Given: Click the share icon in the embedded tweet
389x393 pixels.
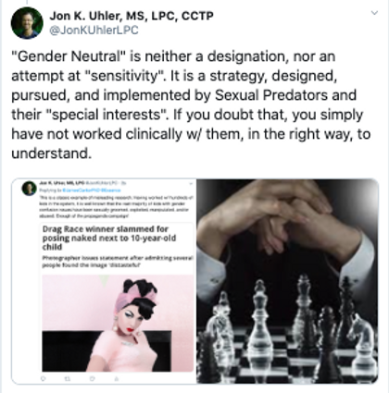Looking at the screenshot, I should click(117, 378).
